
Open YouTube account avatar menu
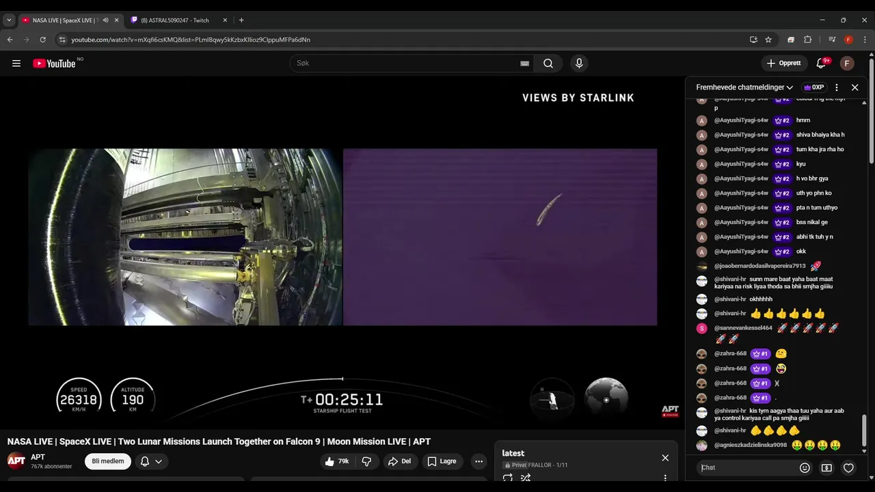point(847,64)
